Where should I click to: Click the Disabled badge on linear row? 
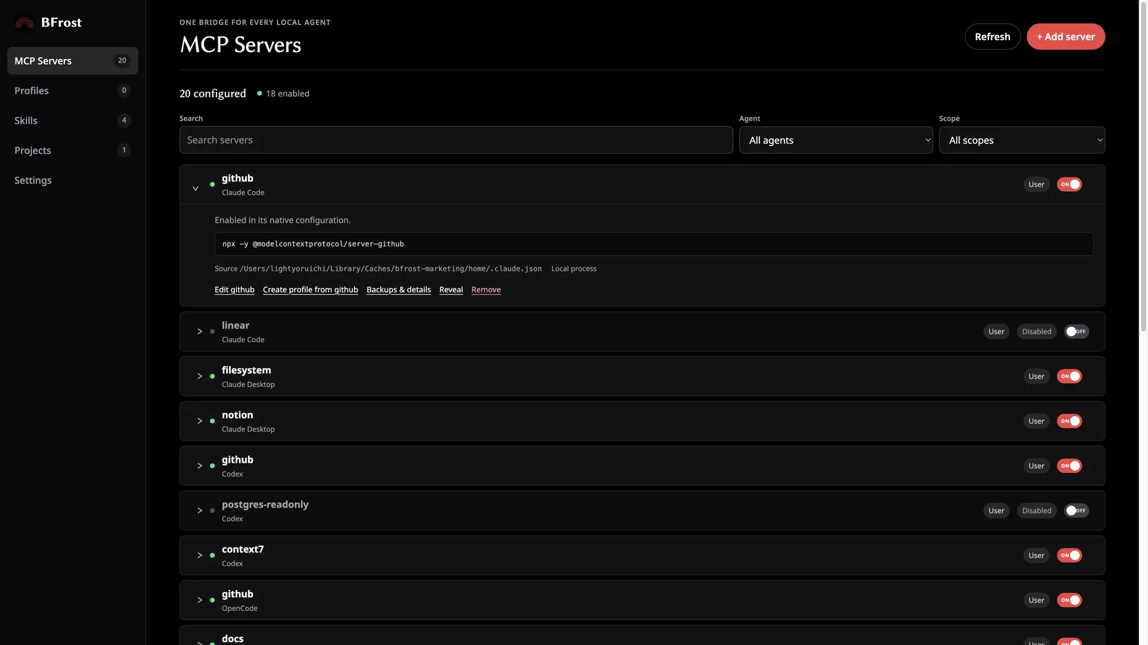(x=1037, y=331)
